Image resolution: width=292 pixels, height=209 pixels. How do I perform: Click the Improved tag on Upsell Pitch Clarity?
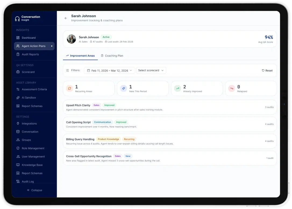click(x=109, y=105)
